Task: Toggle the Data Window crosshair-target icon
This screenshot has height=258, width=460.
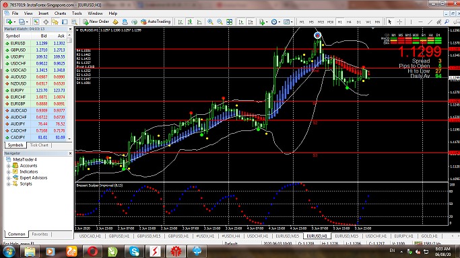Action: (x=46, y=21)
